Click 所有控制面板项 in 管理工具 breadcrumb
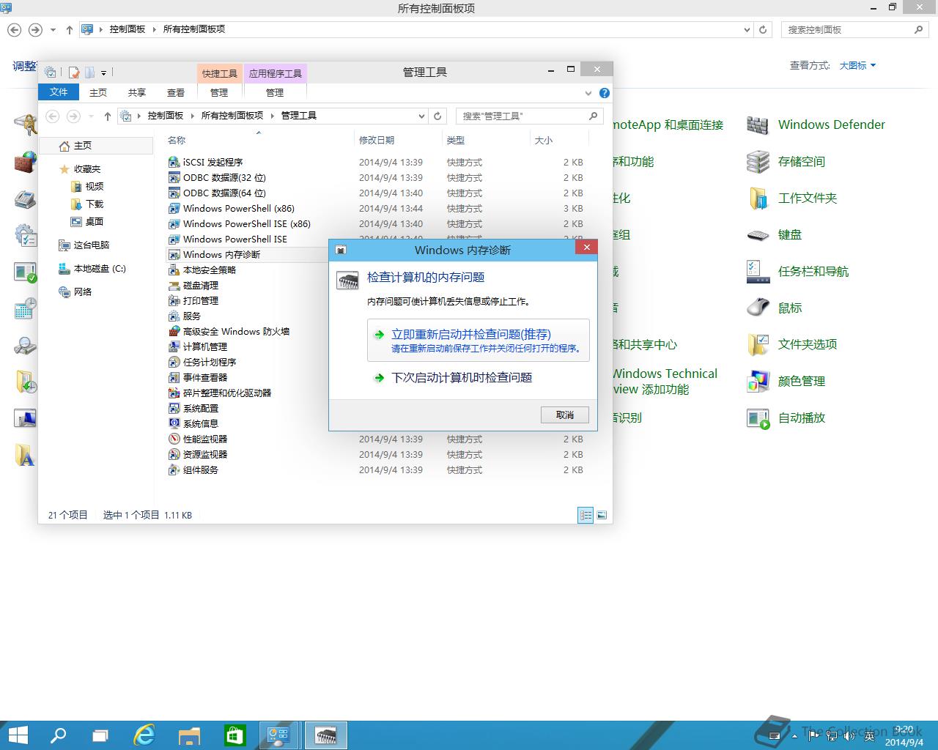The width and height of the screenshot is (938, 750). 232,116
